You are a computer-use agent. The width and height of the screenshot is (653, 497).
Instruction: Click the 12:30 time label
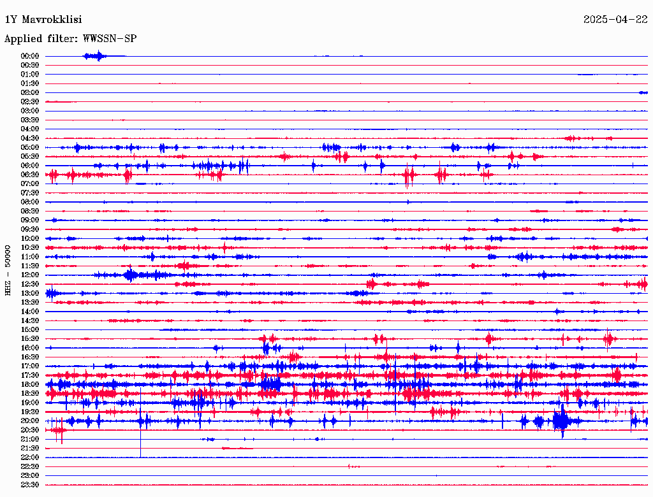(x=30, y=284)
